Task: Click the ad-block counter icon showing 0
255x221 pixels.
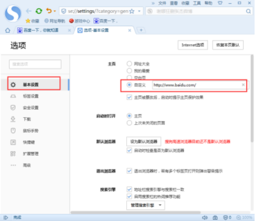Action: pyautogui.click(x=227, y=217)
